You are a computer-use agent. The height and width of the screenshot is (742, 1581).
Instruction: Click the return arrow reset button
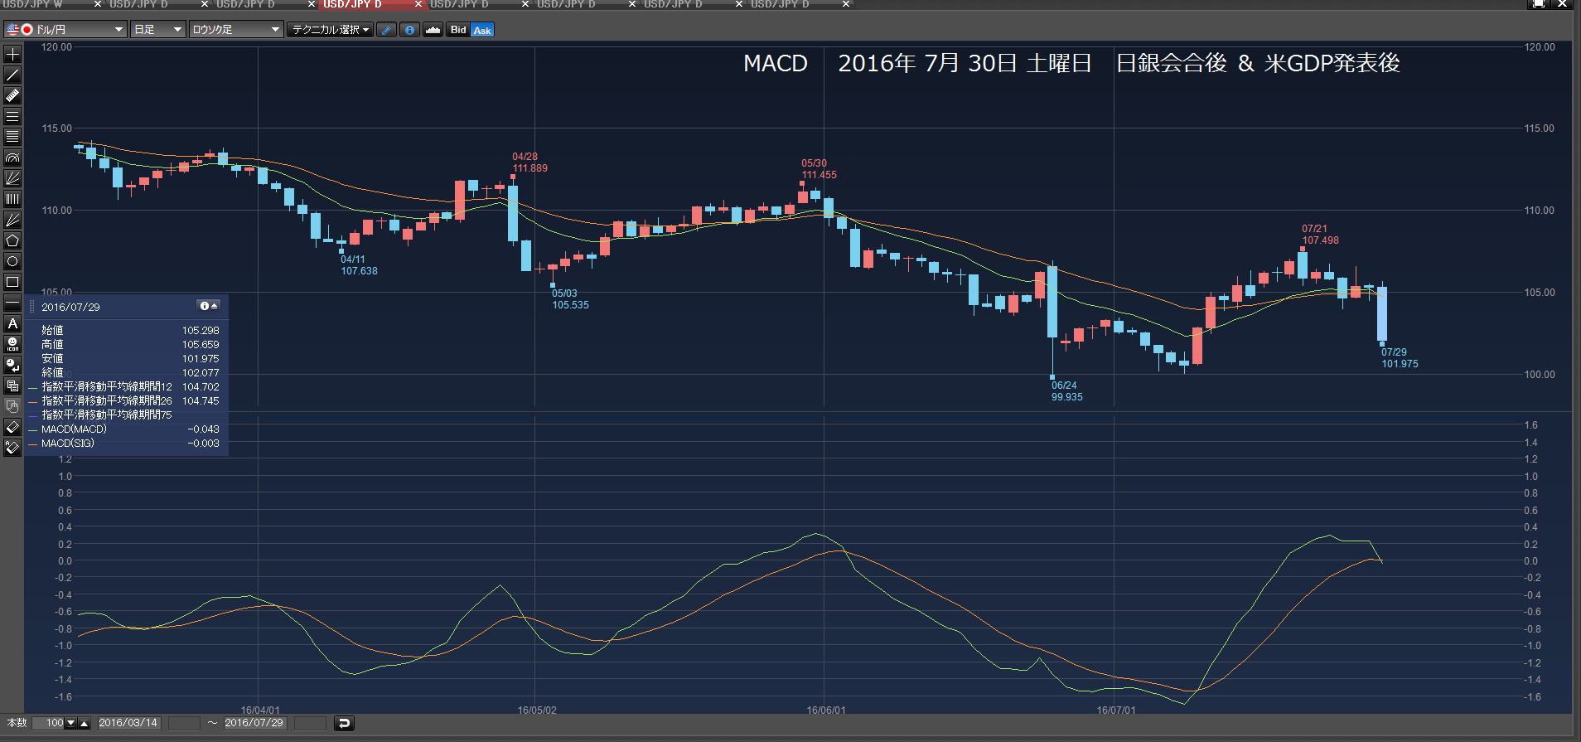click(x=344, y=723)
